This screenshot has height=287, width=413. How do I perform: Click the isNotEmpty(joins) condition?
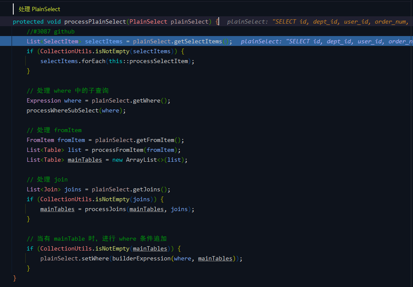tap(124, 199)
